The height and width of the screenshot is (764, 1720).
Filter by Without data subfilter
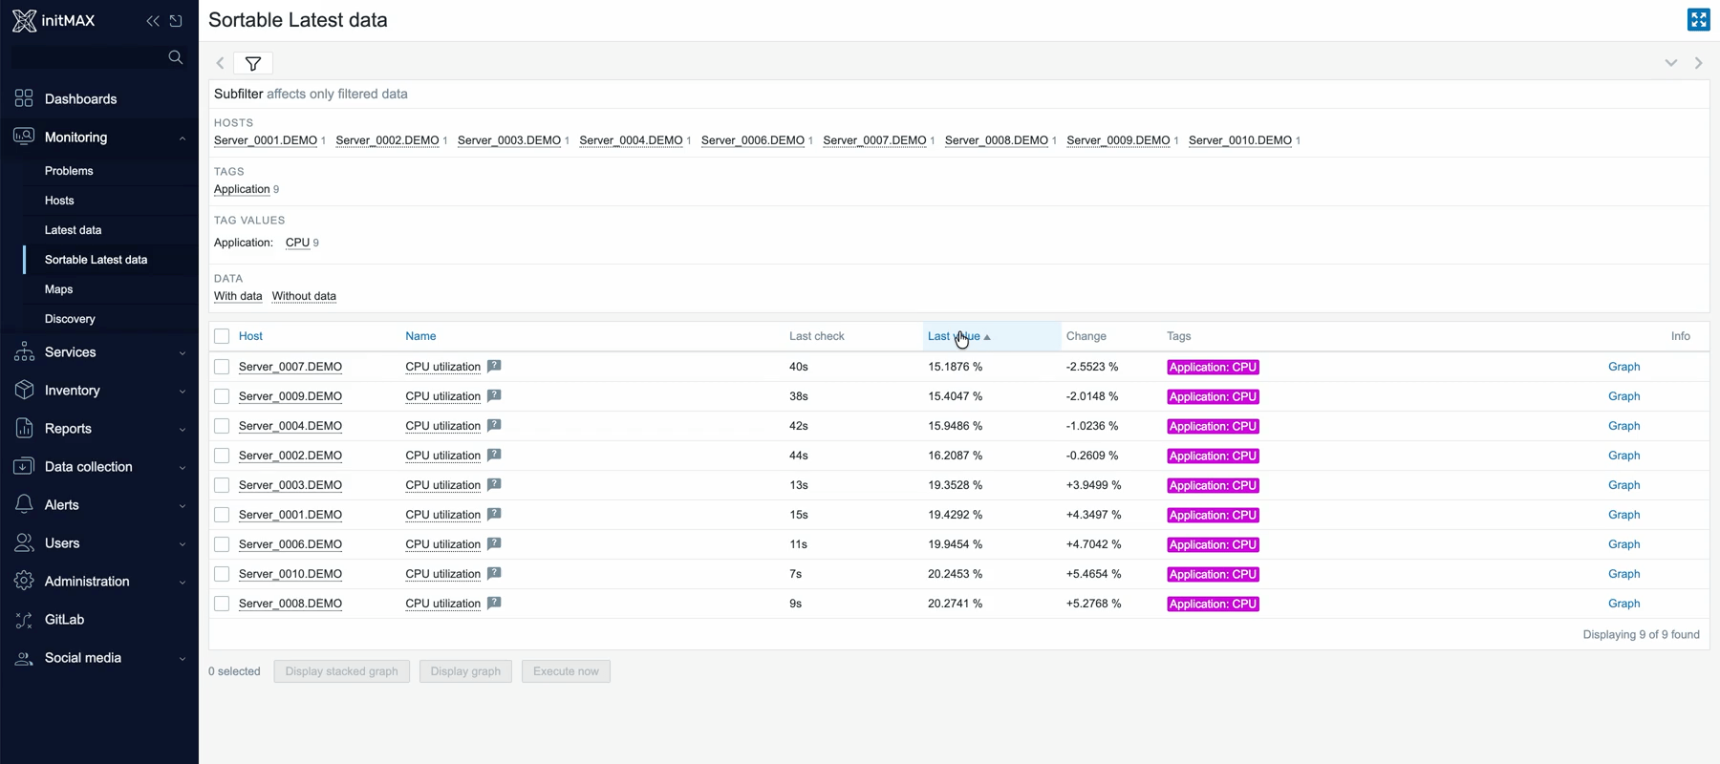pyautogui.click(x=304, y=296)
